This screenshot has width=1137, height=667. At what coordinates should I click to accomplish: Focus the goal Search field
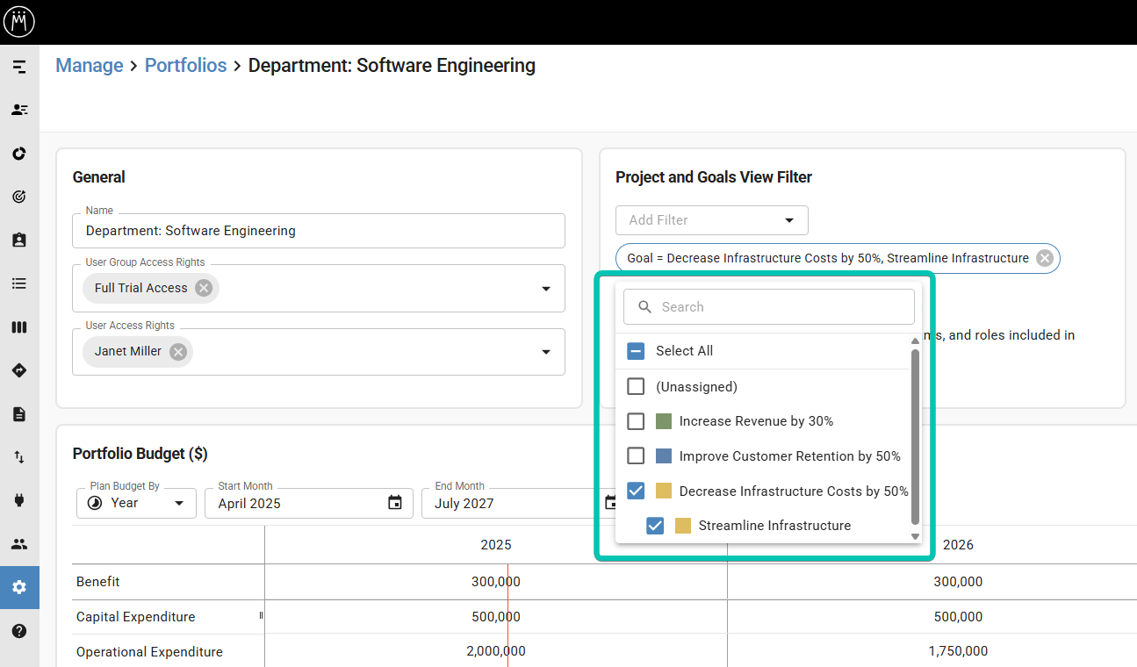click(x=769, y=307)
